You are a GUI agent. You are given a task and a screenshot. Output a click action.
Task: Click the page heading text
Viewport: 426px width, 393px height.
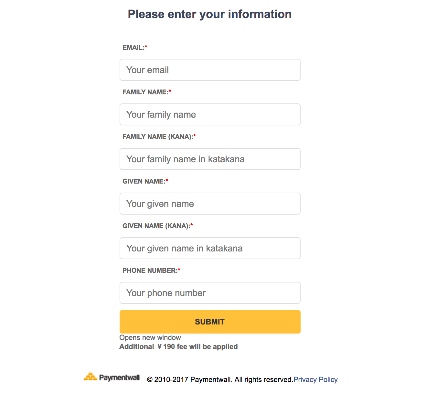210,14
